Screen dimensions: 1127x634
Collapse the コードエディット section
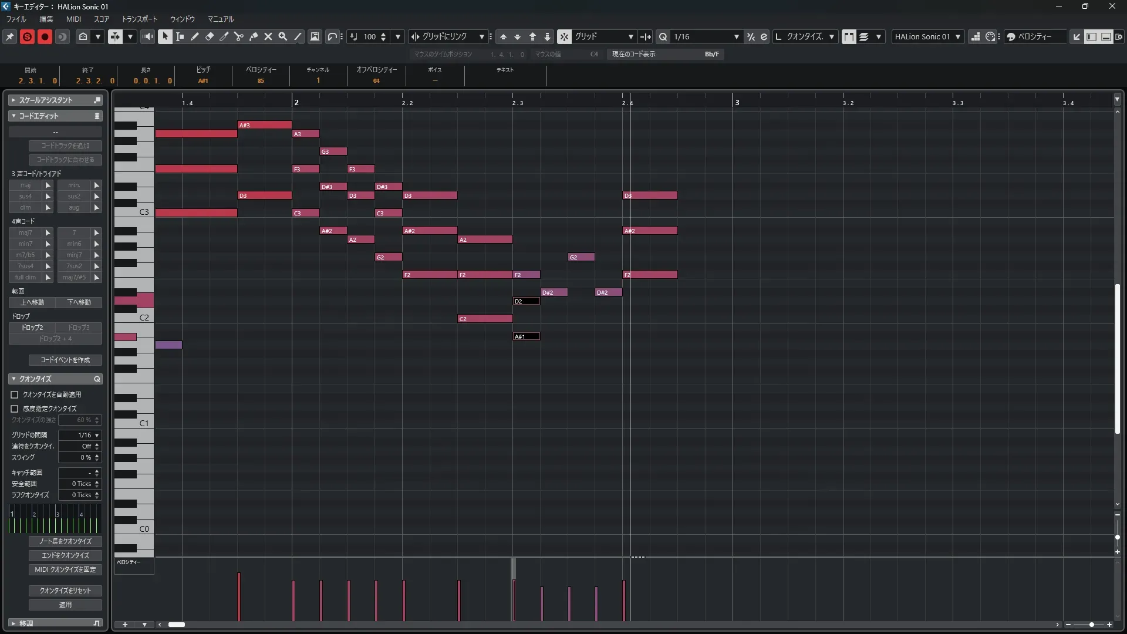click(x=14, y=116)
